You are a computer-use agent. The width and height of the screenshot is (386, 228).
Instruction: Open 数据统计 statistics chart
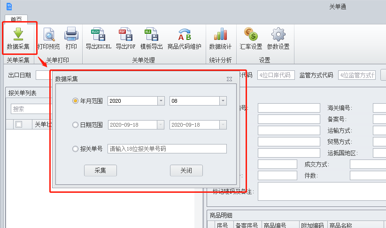tap(220, 38)
